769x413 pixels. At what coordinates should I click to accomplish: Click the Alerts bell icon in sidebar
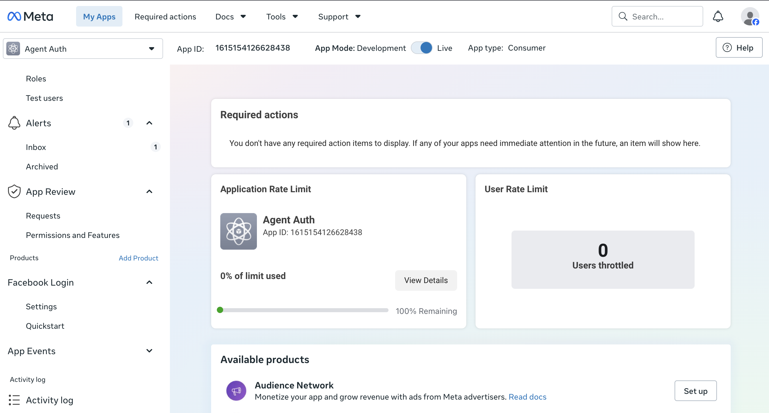pyautogui.click(x=14, y=123)
